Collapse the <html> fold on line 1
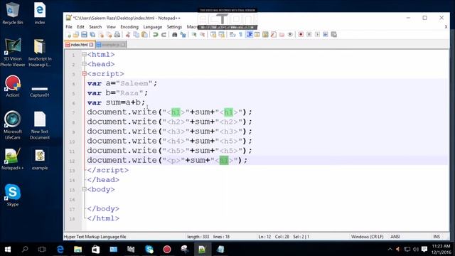The height and width of the screenshot is (256, 455). point(84,54)
